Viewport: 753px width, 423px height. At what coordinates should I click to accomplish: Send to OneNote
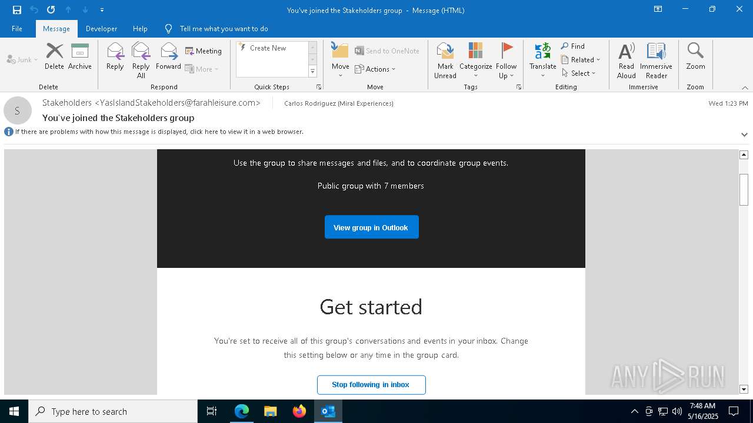tap(387, 51)
